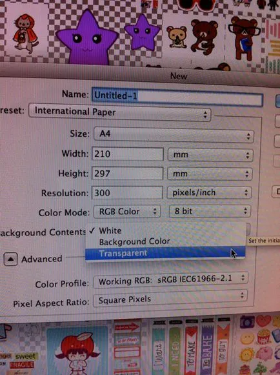Screen dimensions: 280x375
Task: Open the Preset dropdown showing International Paper
Action: (x=119, y=112)
